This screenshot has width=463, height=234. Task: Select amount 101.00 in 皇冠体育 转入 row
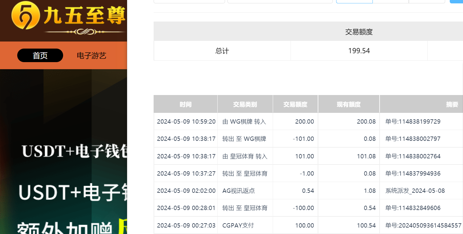[x=304, y=156]
